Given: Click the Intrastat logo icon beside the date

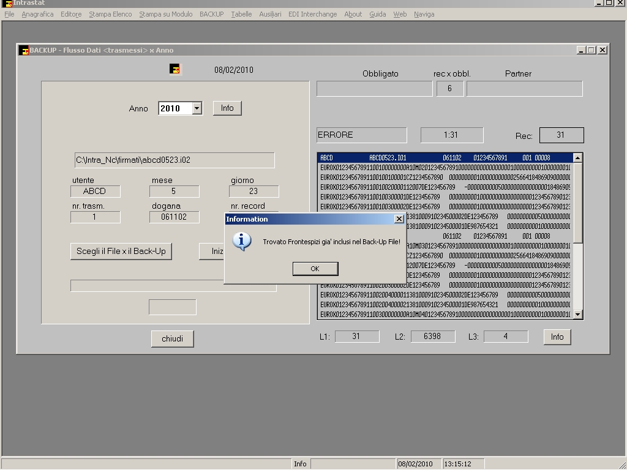Looking at the screenshot, I should click(175, 69).
